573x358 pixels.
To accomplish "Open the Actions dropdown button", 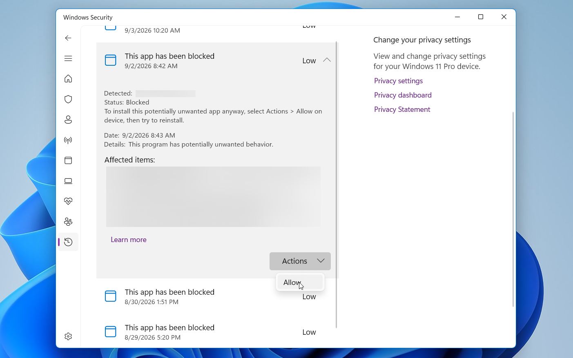I will (300, 261).
